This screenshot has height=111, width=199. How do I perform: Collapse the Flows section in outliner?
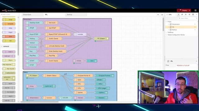click(x=166, y=22)
